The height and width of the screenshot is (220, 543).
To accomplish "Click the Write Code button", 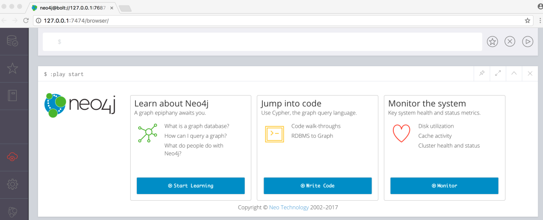I will click(317, 186).
